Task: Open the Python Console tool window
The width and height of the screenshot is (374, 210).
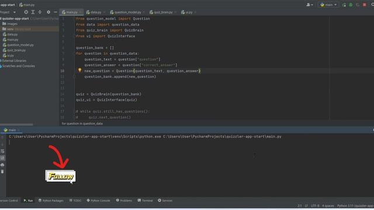Action: [x=99, y=201]
